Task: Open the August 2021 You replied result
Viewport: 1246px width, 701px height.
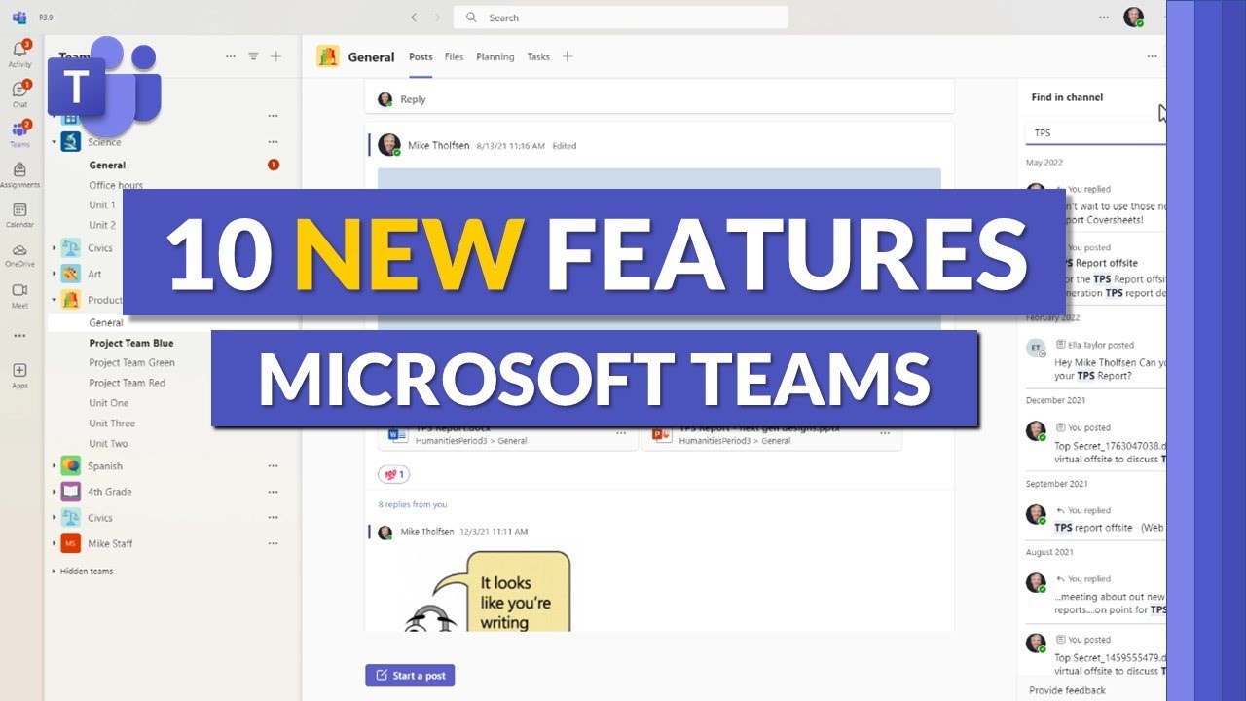Action: coord(1095,594)
